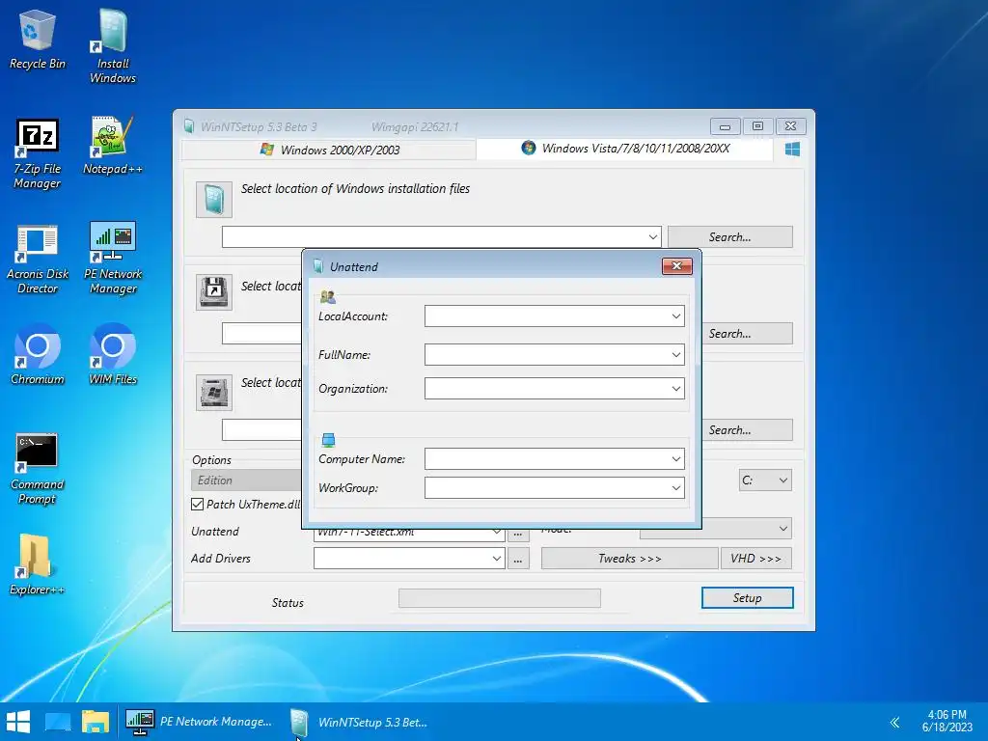Browse for unattend file with ... button
988x741 pixels.
click(518, 535)
